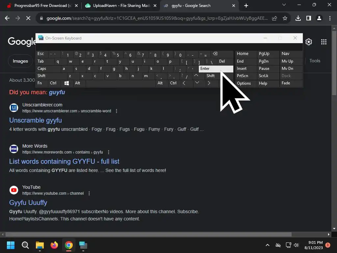The image size is (337, 253).
Task: Click suggested spelling guyfu link
Action: tap(57, 92)
